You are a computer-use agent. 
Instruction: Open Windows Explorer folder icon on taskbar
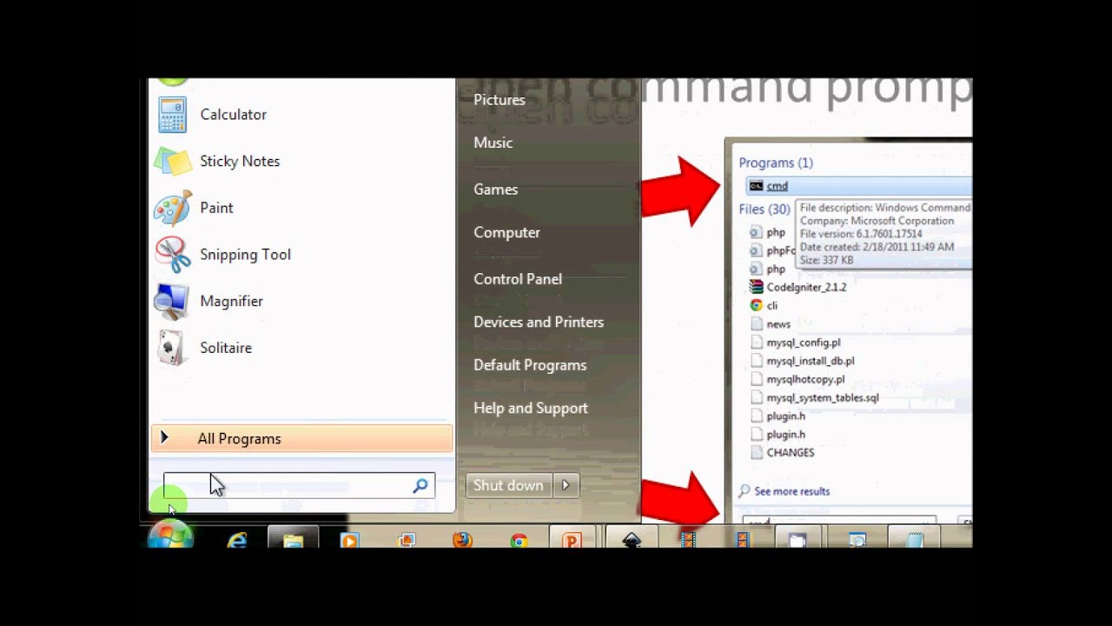293,539
